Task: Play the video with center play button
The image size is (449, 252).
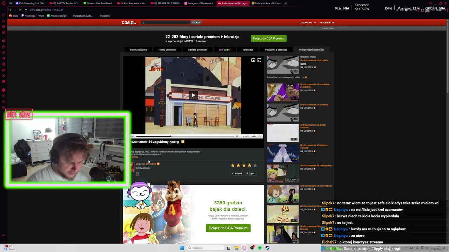Action: [x=193, y=95]
